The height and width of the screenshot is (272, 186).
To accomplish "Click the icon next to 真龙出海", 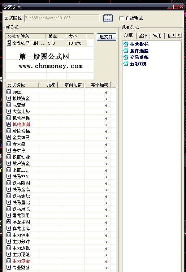I will point(9,228).
